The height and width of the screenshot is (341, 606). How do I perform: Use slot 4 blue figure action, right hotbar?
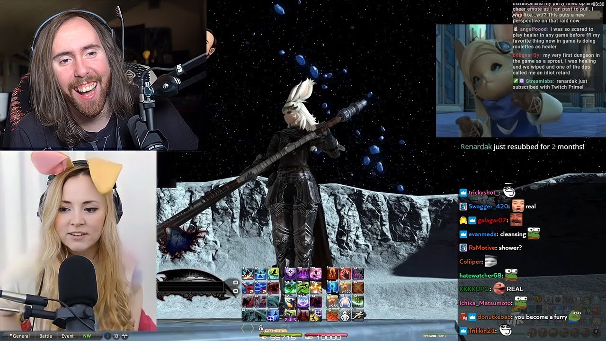pos(332,287)
